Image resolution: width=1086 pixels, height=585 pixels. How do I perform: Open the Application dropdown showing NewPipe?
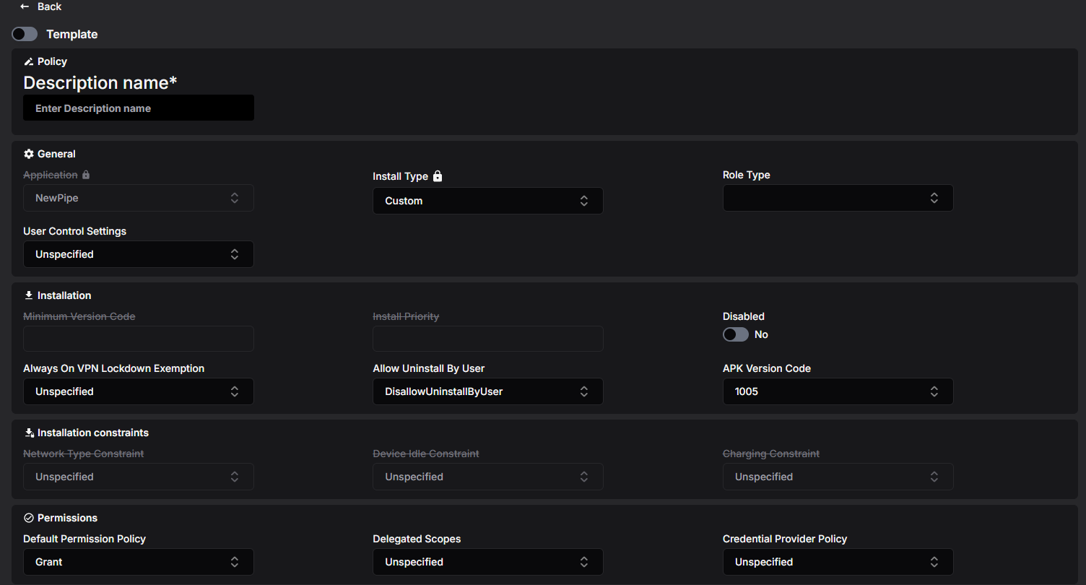pyautogui.click(x=139, y=198)
